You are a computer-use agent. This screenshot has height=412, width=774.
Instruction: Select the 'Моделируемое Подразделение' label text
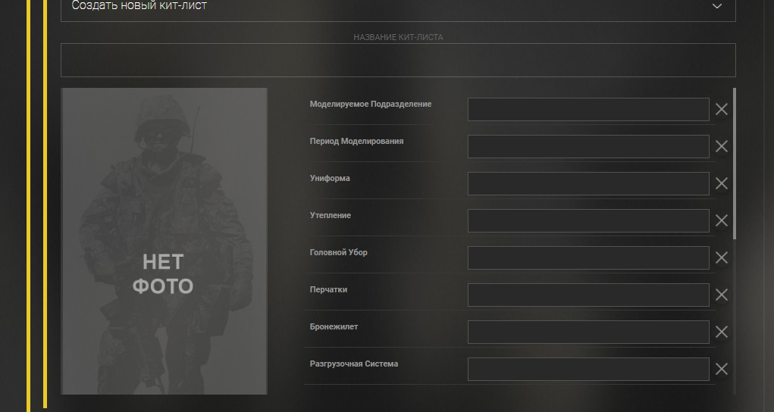coord(370,104)
